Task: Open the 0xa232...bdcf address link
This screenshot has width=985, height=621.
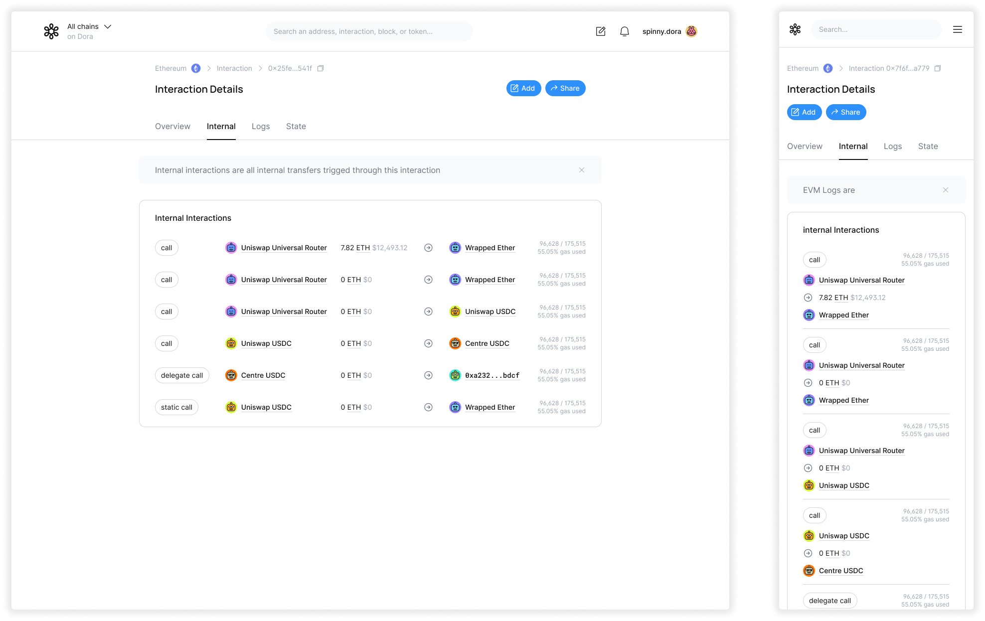Action: (x=492, y=375)
